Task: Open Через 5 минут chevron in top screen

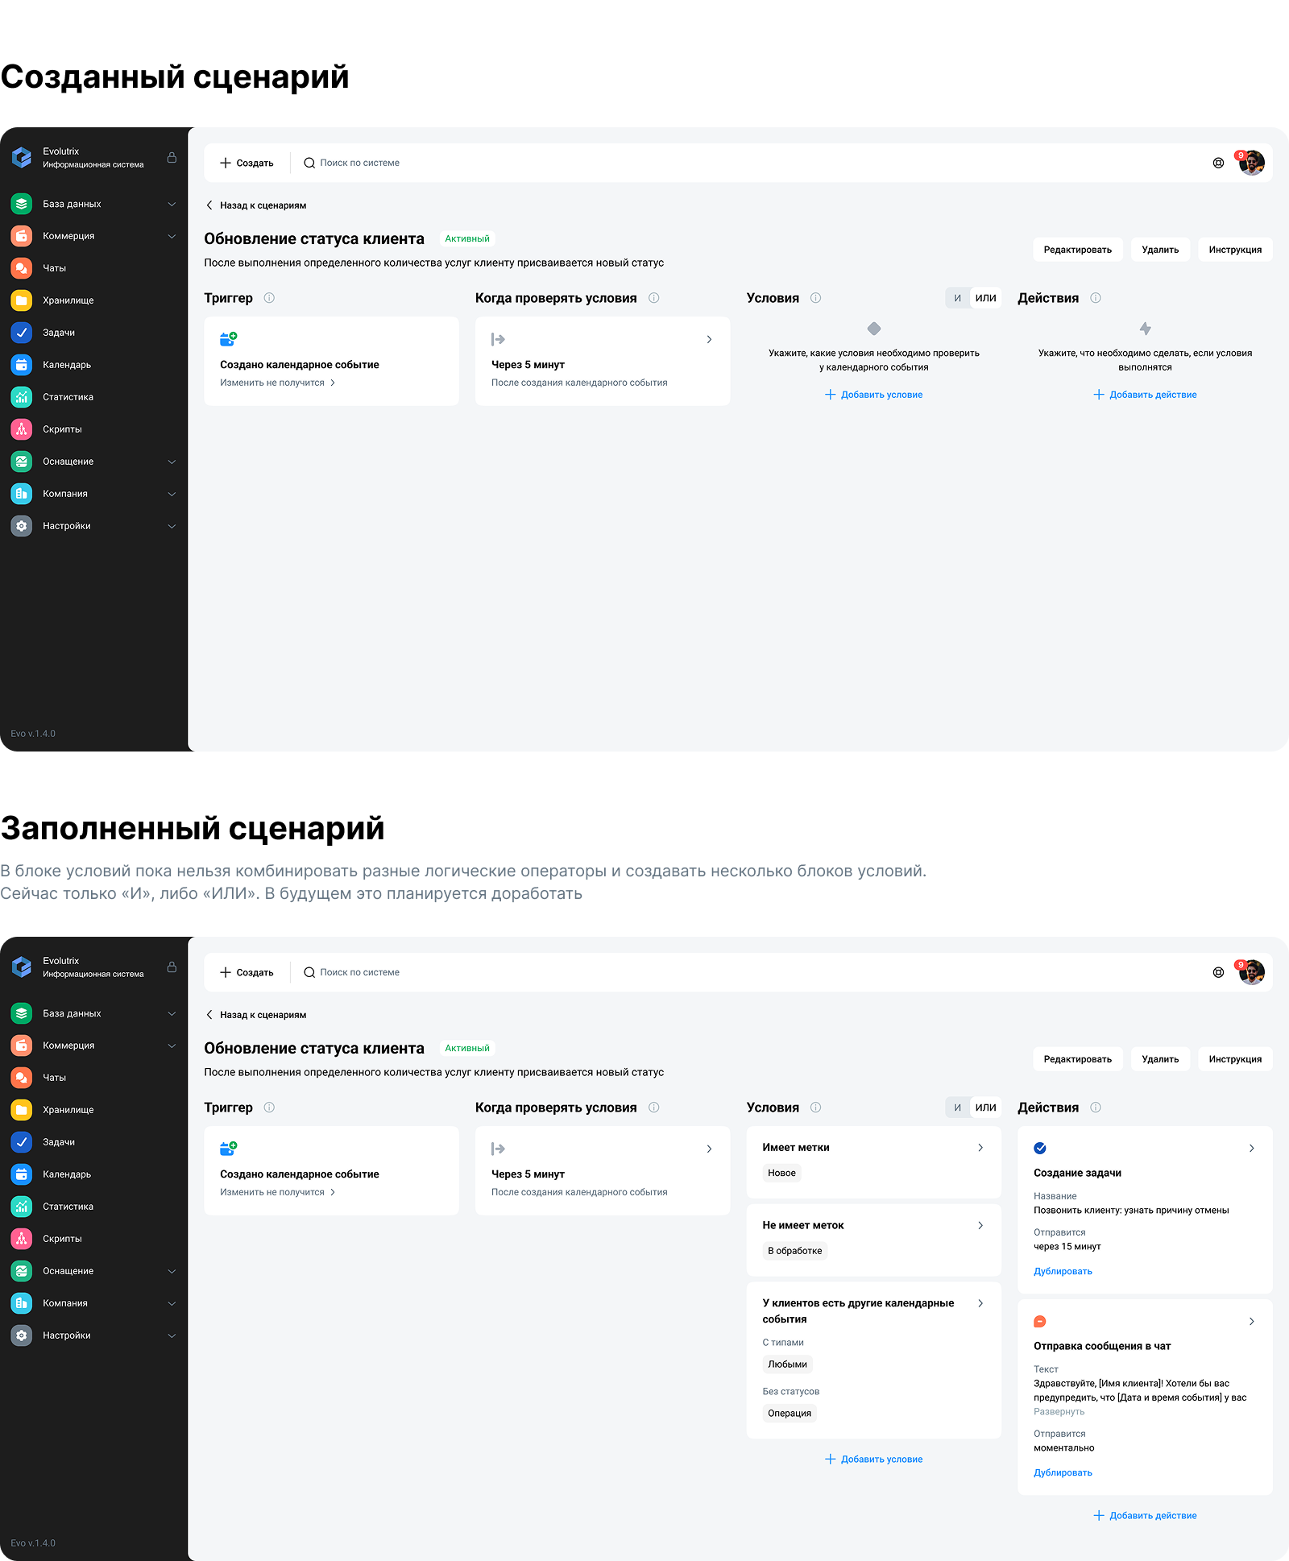Action: 709,340
